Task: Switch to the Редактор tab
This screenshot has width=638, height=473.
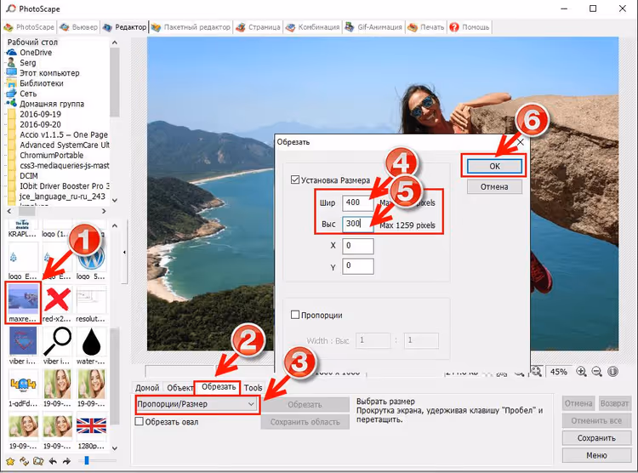Action: (x=124, y=27)
